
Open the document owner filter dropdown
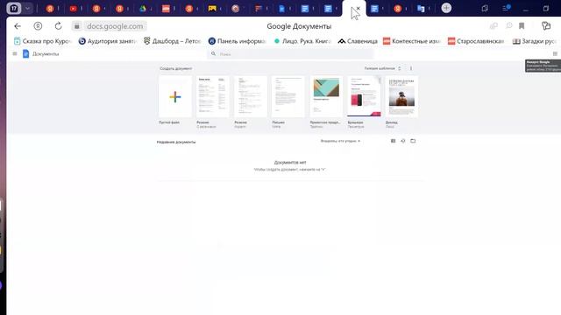(x=340, y=141)
